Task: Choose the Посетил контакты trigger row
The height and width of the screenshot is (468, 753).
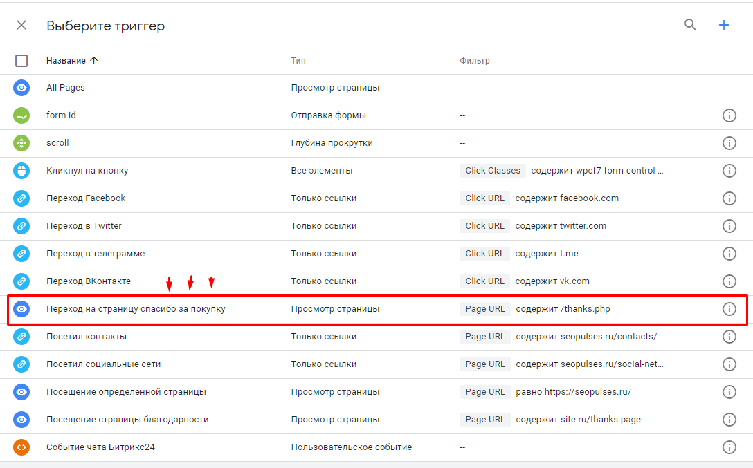Action: coord(87,337)
